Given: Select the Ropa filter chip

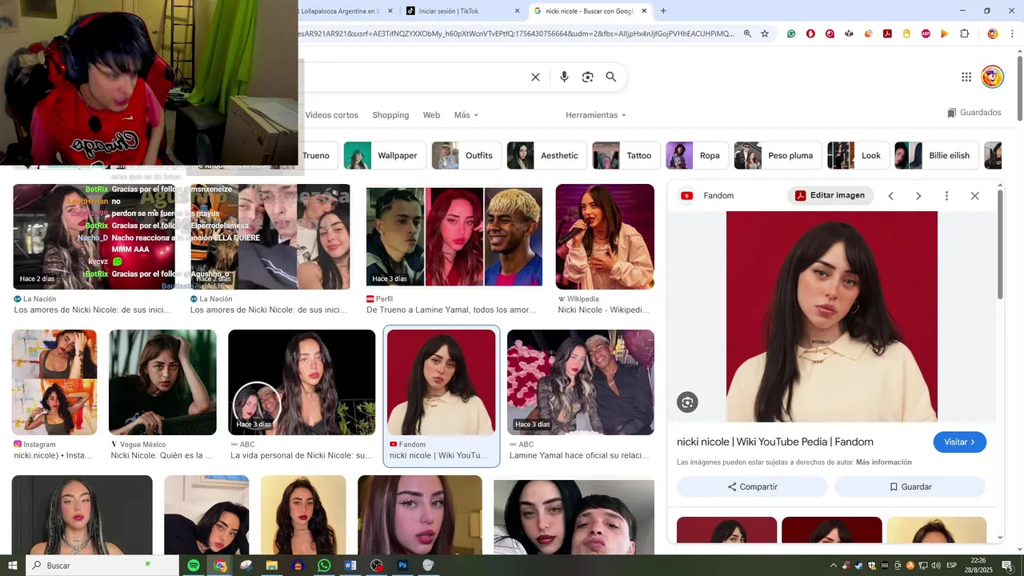Looking at the screenshot, I should (698, 155).
